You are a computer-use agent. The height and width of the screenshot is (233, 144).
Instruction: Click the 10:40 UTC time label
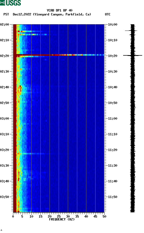click(113, 87)
